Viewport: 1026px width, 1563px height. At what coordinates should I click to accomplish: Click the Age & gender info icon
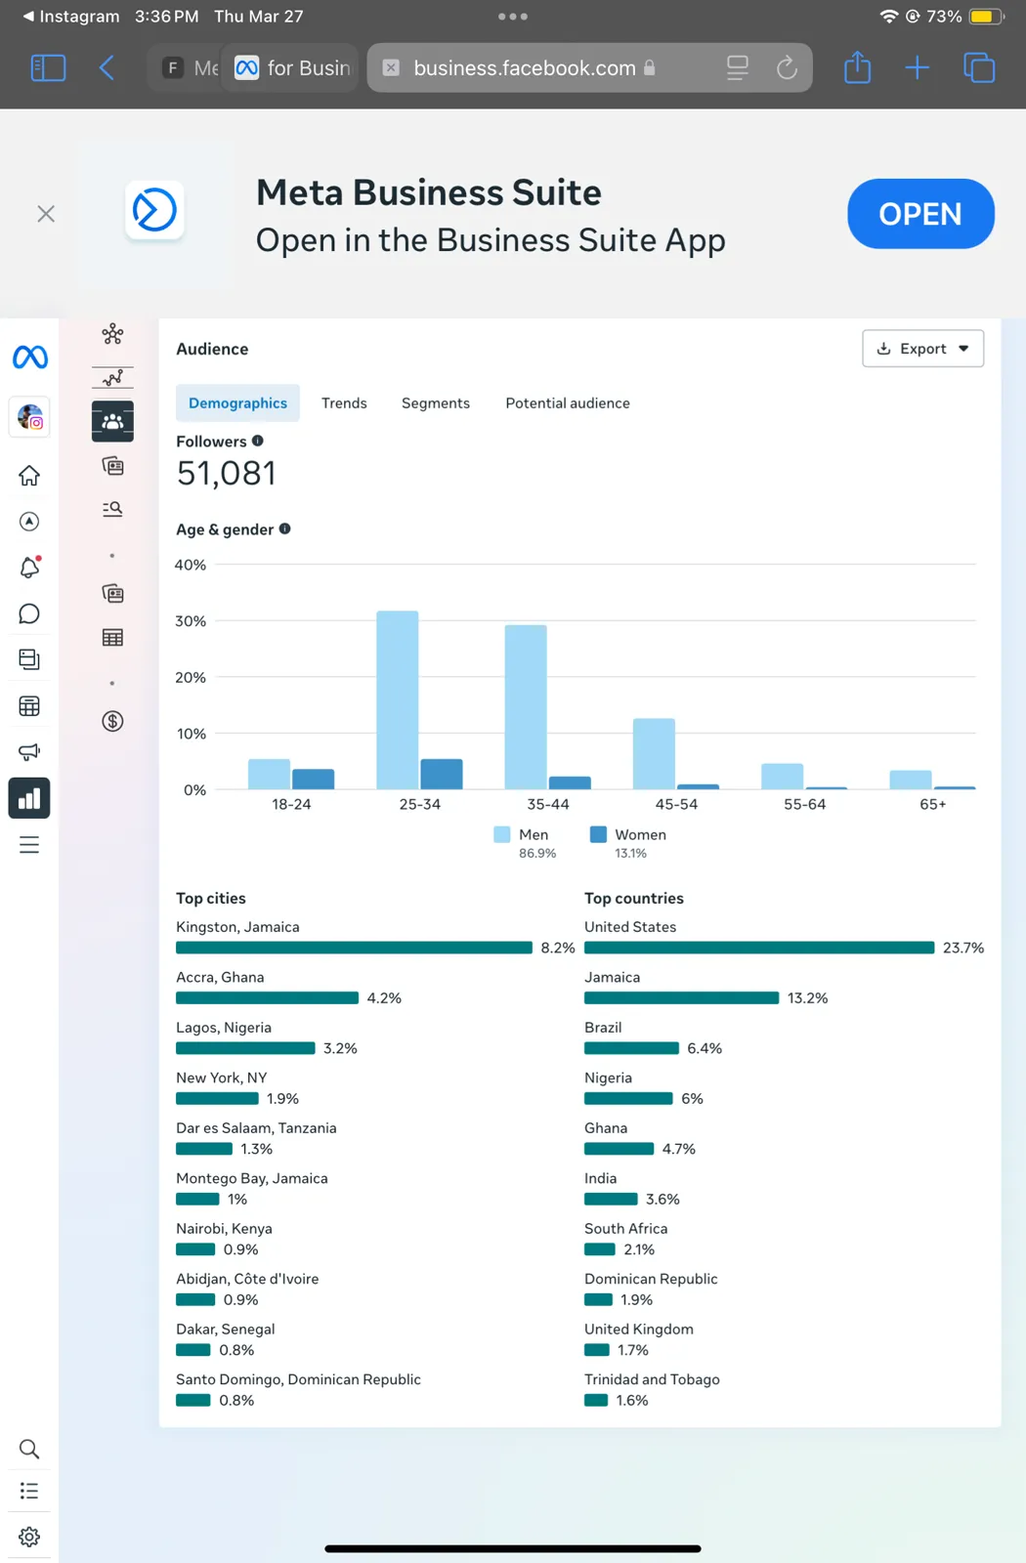285,528
